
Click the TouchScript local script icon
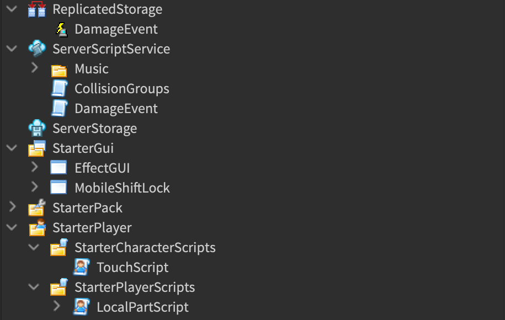81,268
